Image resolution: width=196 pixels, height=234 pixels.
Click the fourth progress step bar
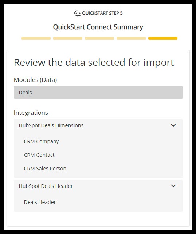click(131, 38)
